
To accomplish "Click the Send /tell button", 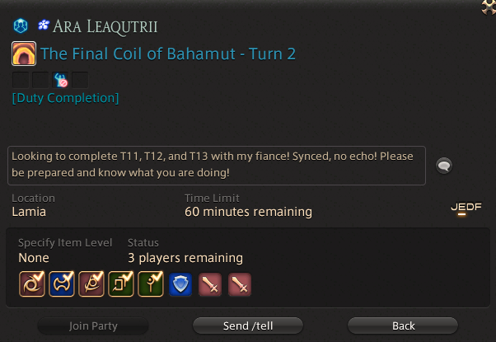I will point(248,326).
